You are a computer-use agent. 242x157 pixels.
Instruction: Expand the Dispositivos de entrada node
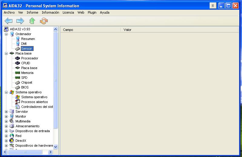[6, 131]
